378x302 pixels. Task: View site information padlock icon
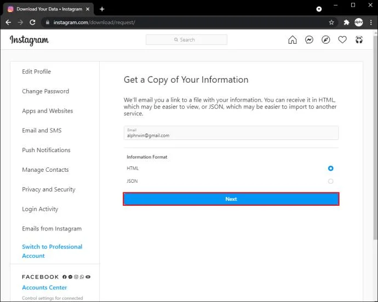point(48,22)
